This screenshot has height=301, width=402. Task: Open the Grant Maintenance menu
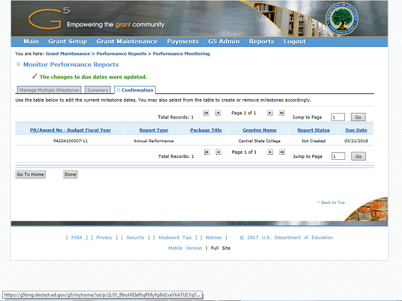(127, 41)
